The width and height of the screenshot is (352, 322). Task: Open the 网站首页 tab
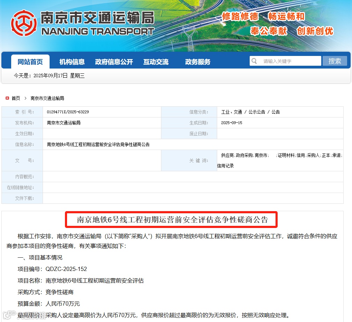coord(30,62)
